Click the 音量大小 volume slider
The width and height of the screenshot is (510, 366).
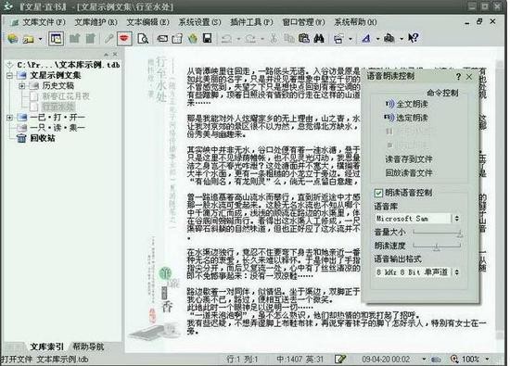[x=437, y=233]
